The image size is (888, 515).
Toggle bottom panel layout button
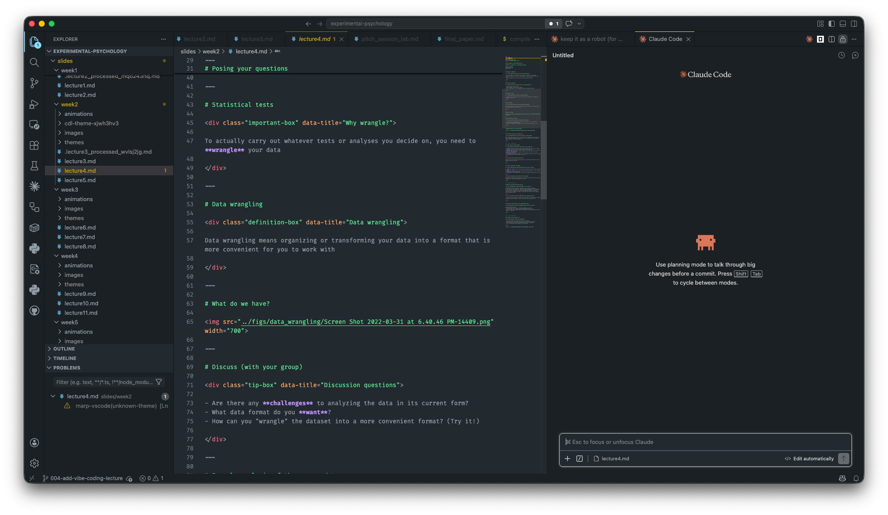[843, 24]
